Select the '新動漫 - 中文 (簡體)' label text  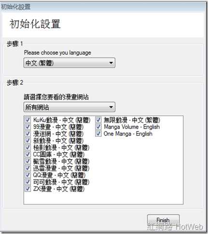pyautogui.click(x=58, y=141)
